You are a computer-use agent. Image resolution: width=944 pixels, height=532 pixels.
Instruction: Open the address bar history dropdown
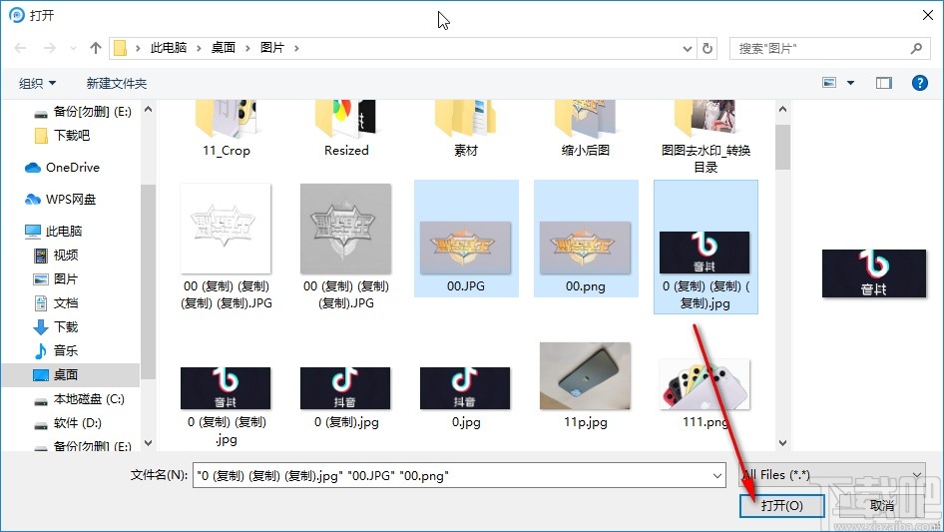pyautogui.click(x=687, y=49)
